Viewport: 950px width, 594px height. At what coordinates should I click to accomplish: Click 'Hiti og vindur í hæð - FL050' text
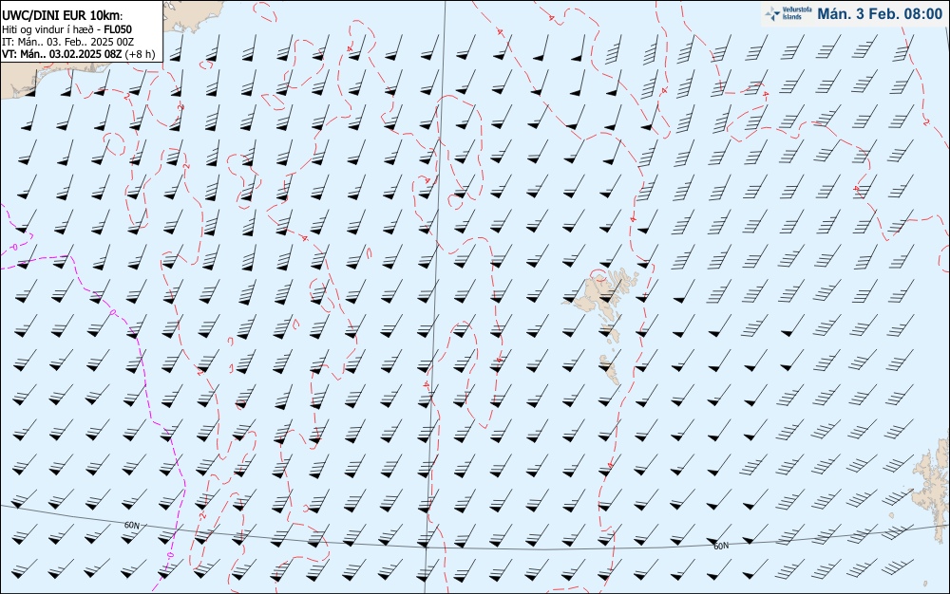[x=66, y=29]
